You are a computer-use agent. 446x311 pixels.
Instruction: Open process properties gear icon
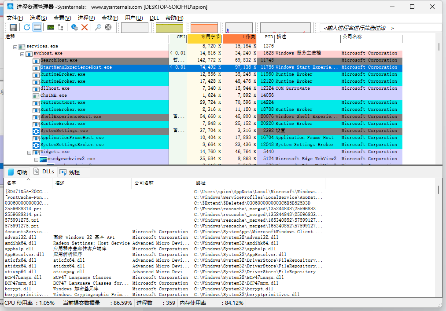[x=74, y=27]
